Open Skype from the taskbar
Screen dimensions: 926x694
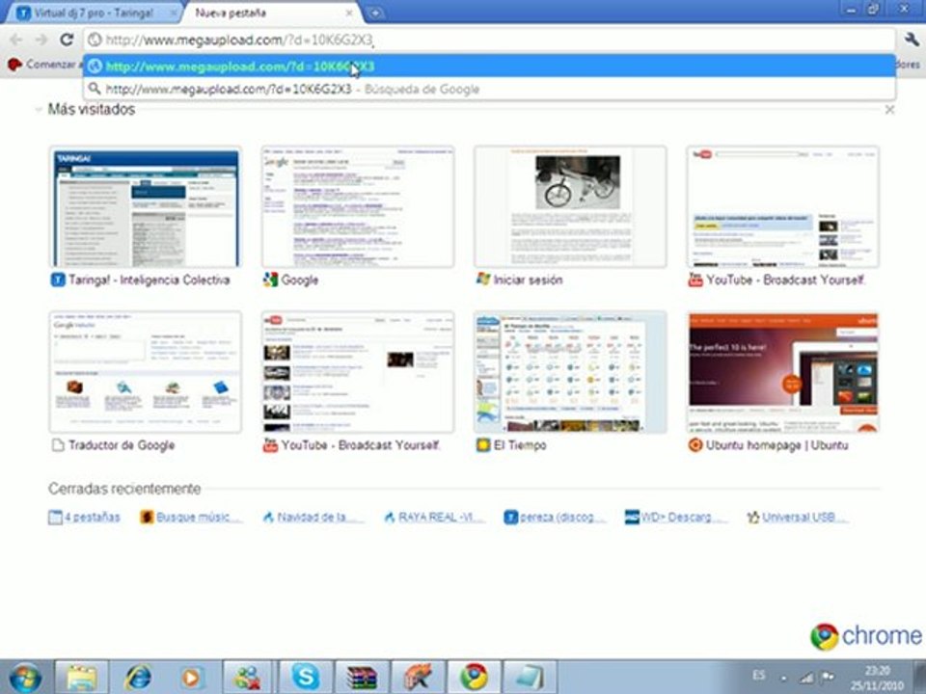point(305,678)
